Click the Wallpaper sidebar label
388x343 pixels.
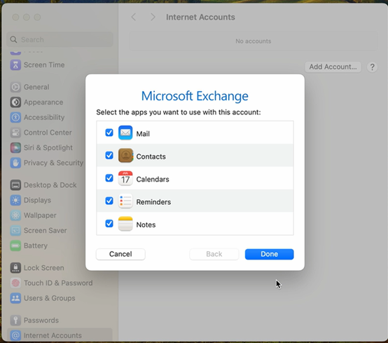(x=40, y=215)
